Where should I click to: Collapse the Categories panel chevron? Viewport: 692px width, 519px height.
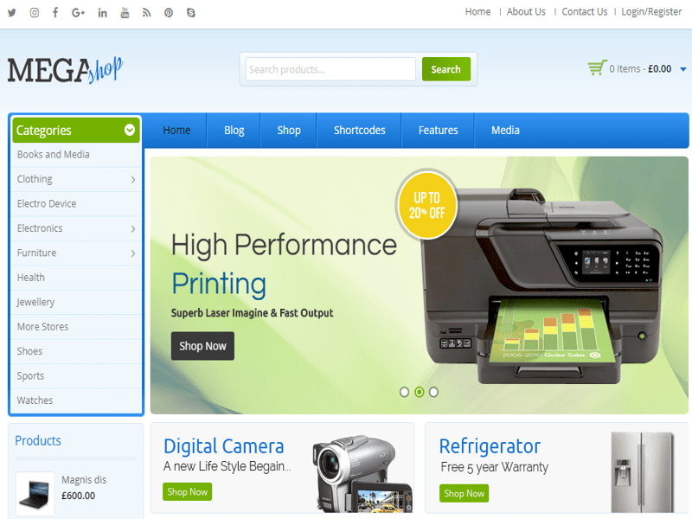[x=130, y=131]
